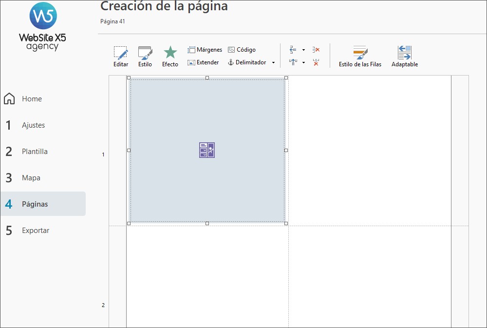Click the delete column icon
Screen dimensions: 487x328
tap(316, 62)
